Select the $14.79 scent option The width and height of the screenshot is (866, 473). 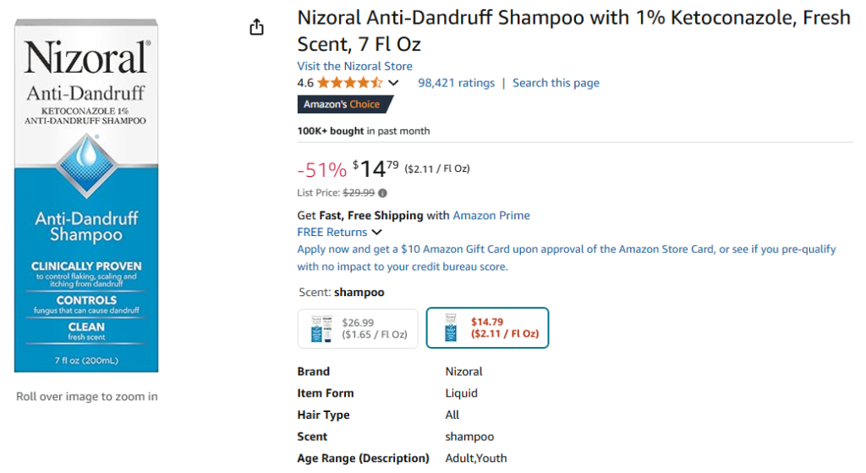coord(487,328)
